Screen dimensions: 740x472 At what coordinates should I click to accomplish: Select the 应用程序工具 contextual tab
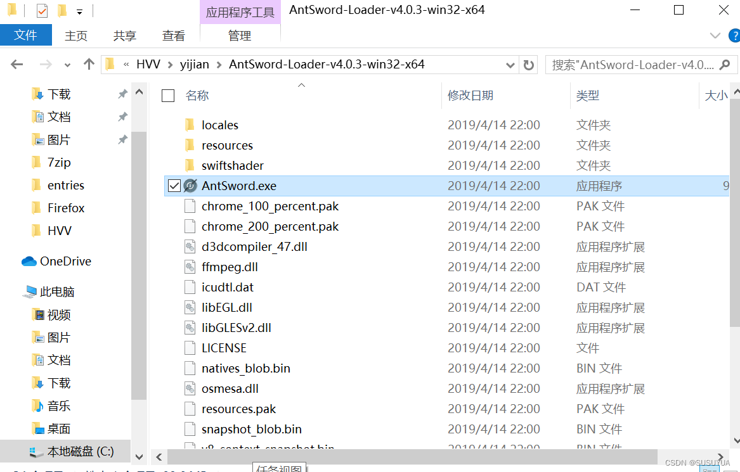(x=240, y=12)
